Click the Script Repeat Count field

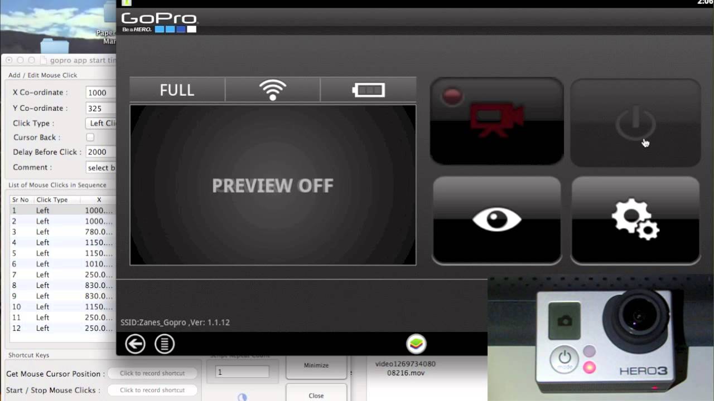point(242,372)
